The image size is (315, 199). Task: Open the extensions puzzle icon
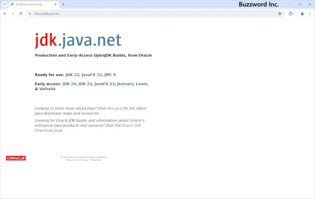tap(291, 14)
